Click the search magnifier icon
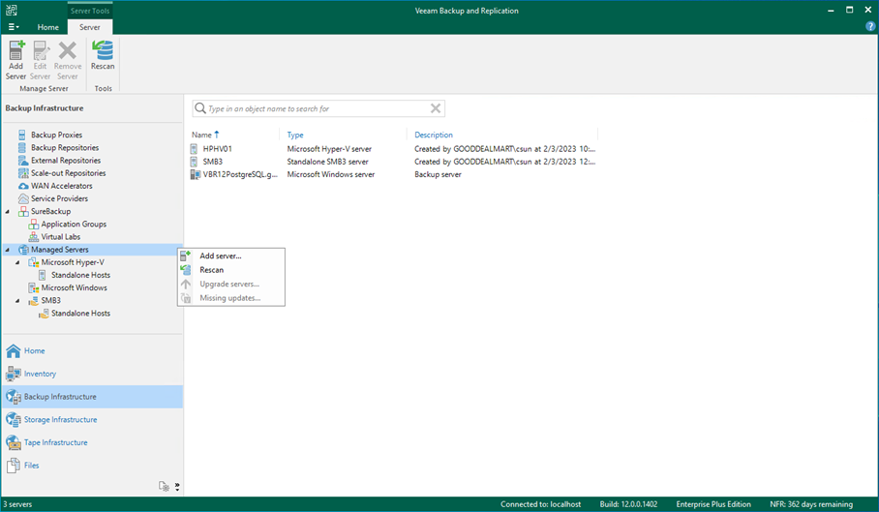The image size is (879, 512). point(200,108)
